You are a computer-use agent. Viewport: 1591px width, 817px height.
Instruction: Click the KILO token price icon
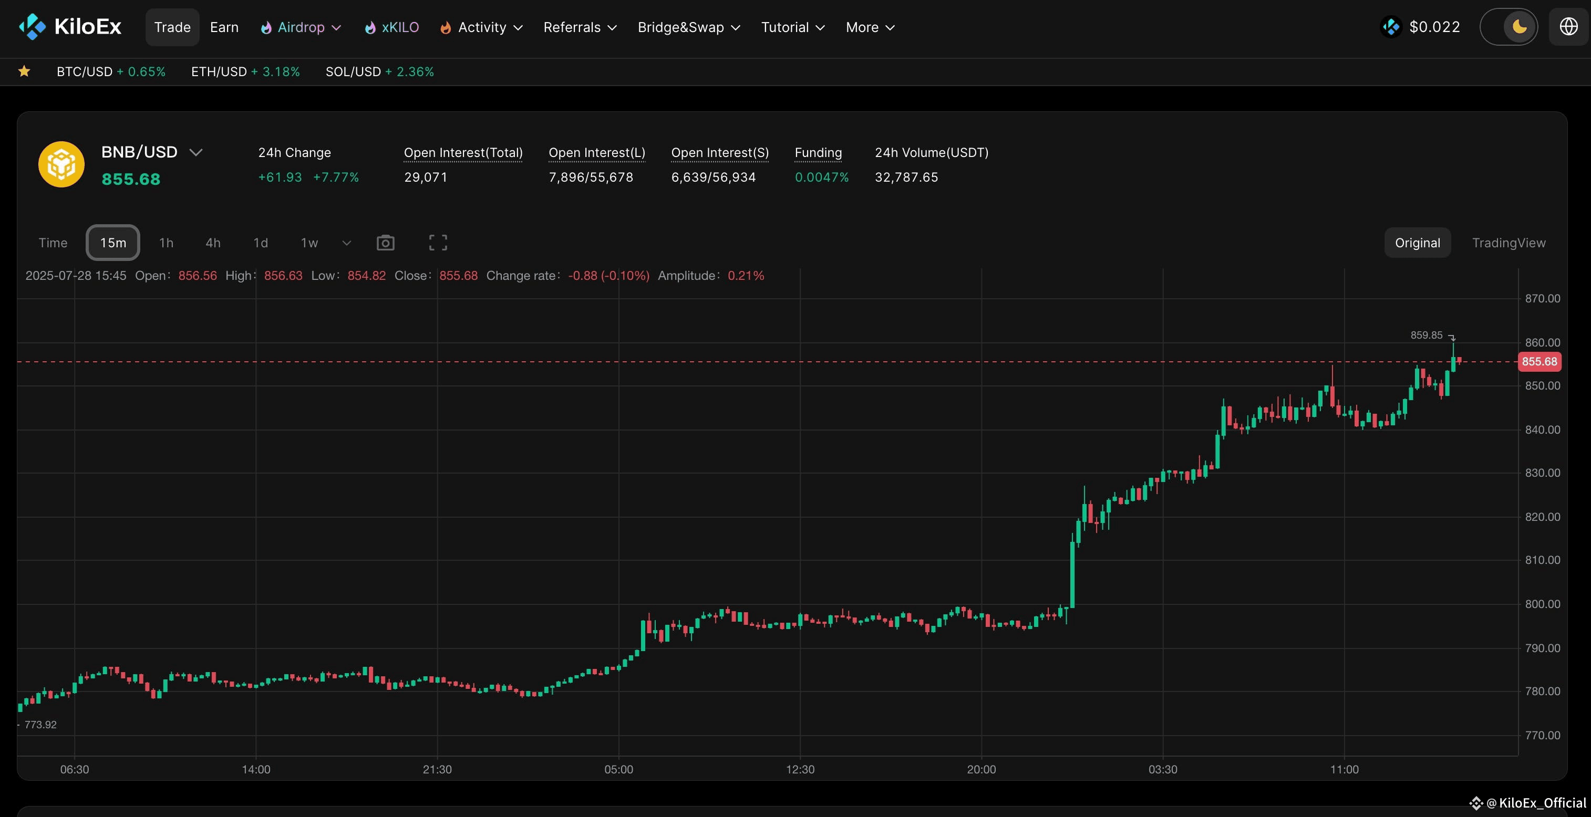coord(1391,27)
